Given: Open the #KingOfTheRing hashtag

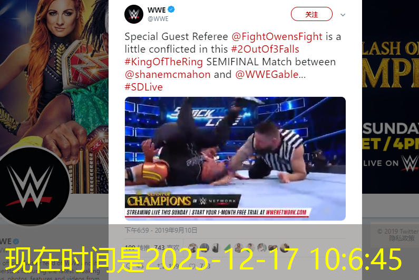Looking at the screenshot, I should (x=164, y=62).
